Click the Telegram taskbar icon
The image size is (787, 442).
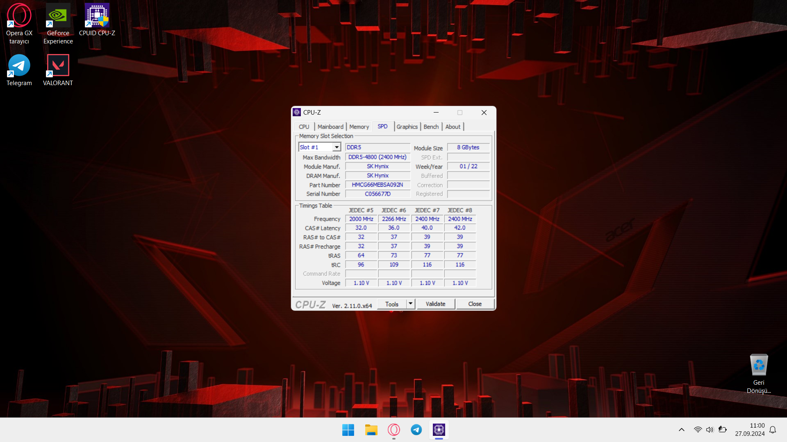(416, 430)
